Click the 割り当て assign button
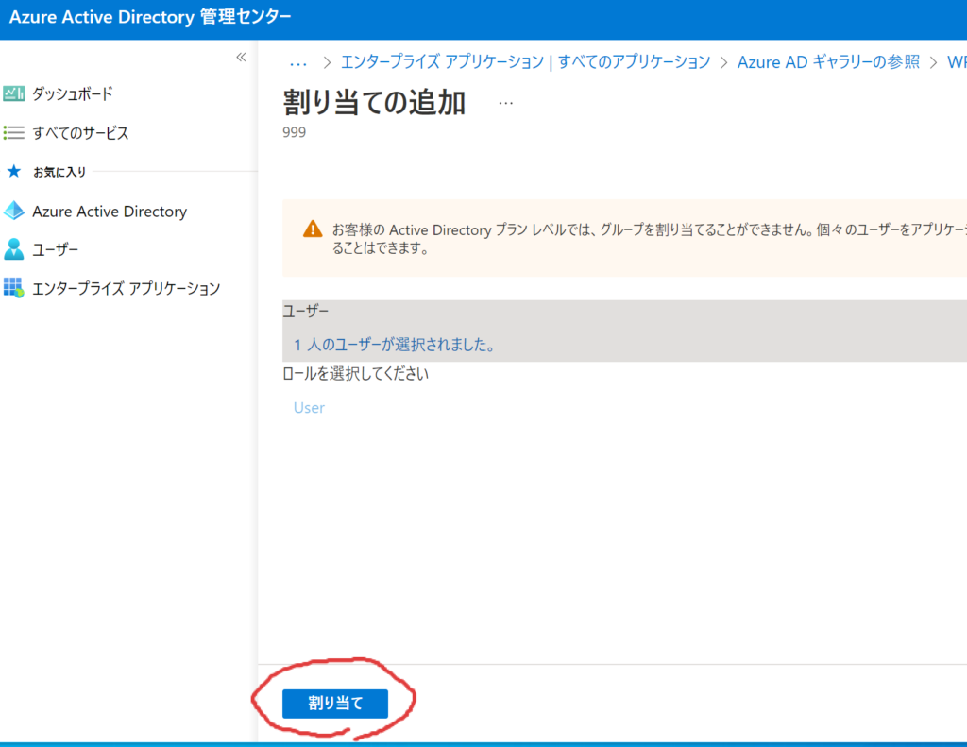The height and width of the screenshot is (747, 967). 335,704
